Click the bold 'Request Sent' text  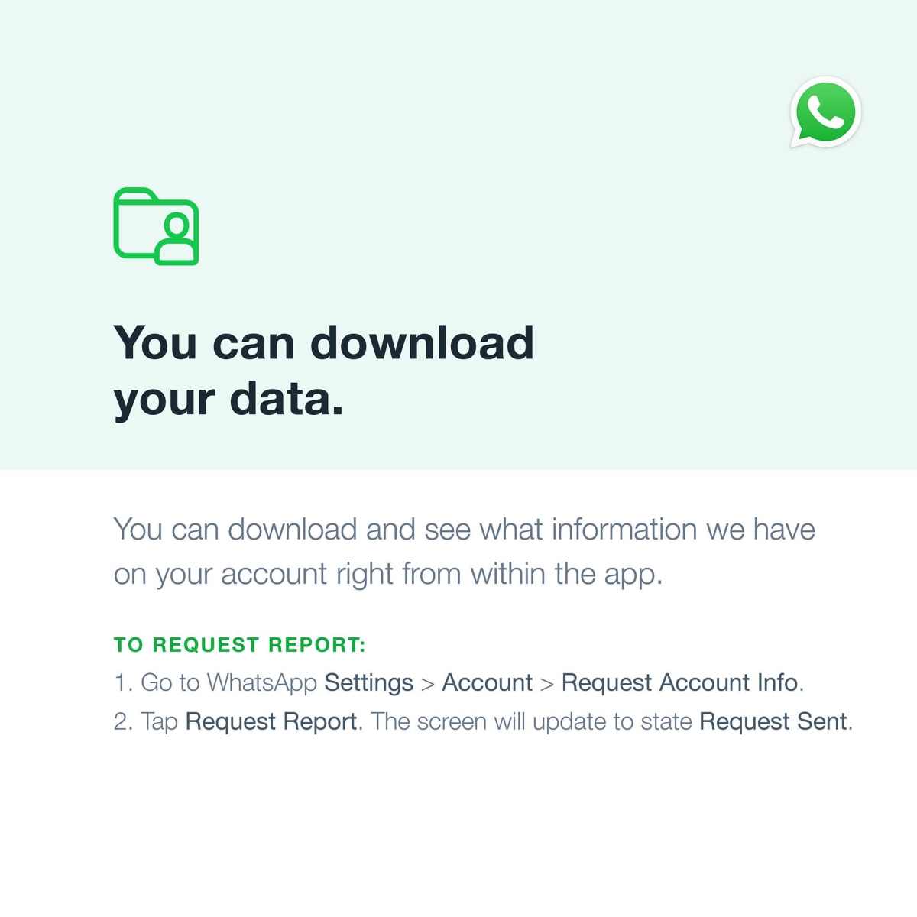pos(773,721)
